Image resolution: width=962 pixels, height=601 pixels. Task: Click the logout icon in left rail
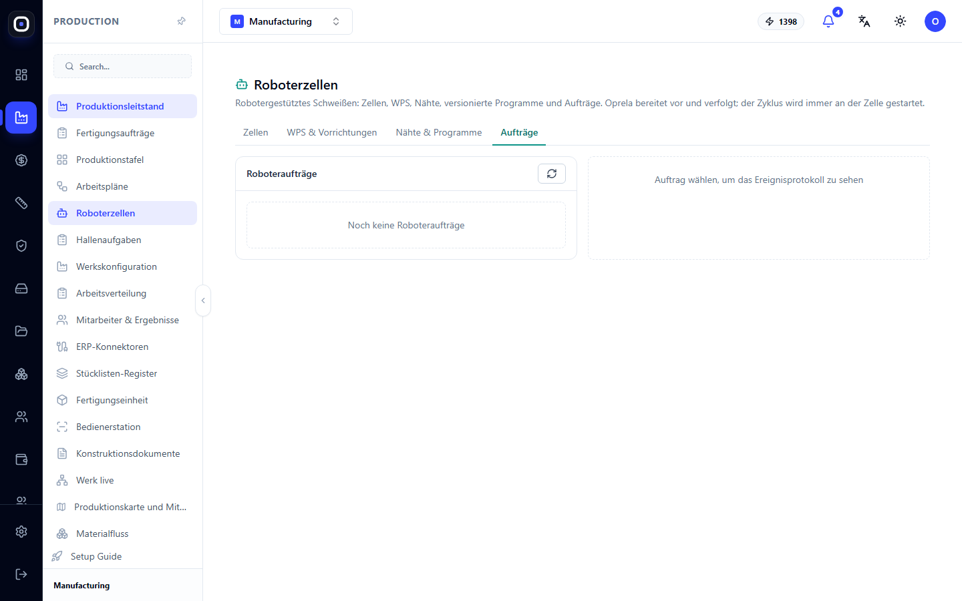pyautogui.click(x=21, y=574)
